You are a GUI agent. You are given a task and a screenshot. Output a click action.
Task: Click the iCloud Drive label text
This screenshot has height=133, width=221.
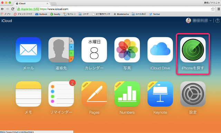pos(160,68)
